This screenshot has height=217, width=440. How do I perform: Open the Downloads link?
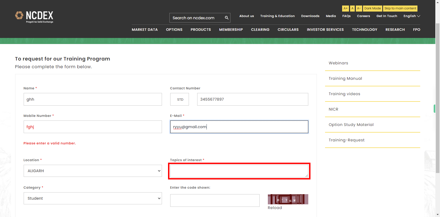(310, 16)
